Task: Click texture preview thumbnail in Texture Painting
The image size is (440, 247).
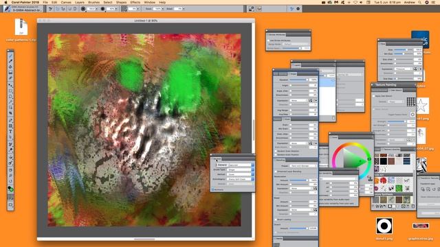Action: [411, 102]
